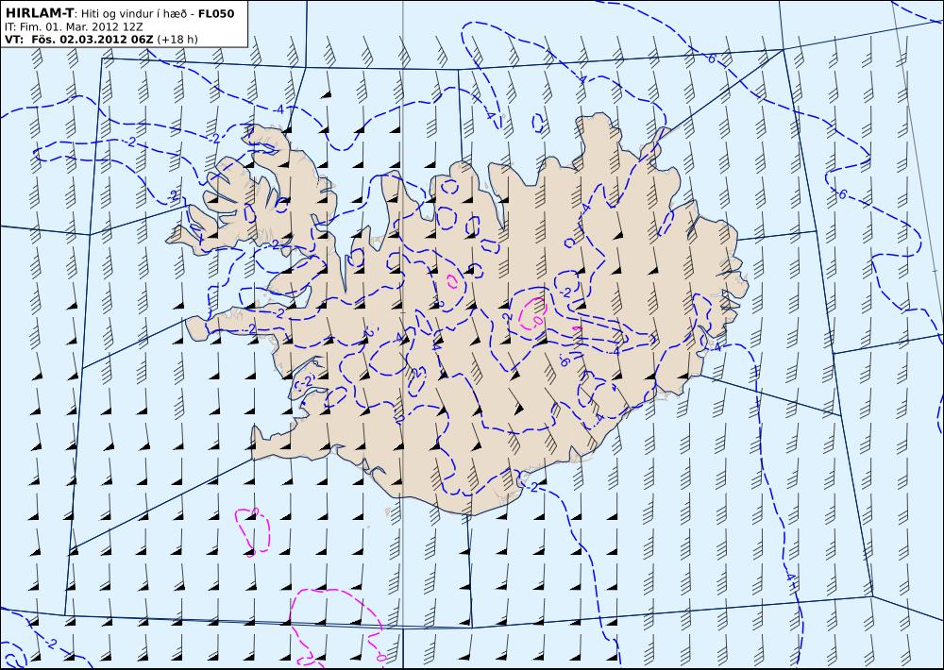Click the -4 contour label off the southeast coast
The image size is (944, 670).
pos(716,346)
